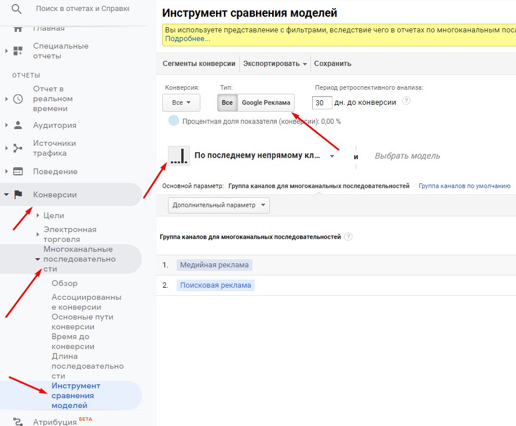Viewport: 516px width, 426px height.
Task: Click the Behavior section icon
Action: 18,171
